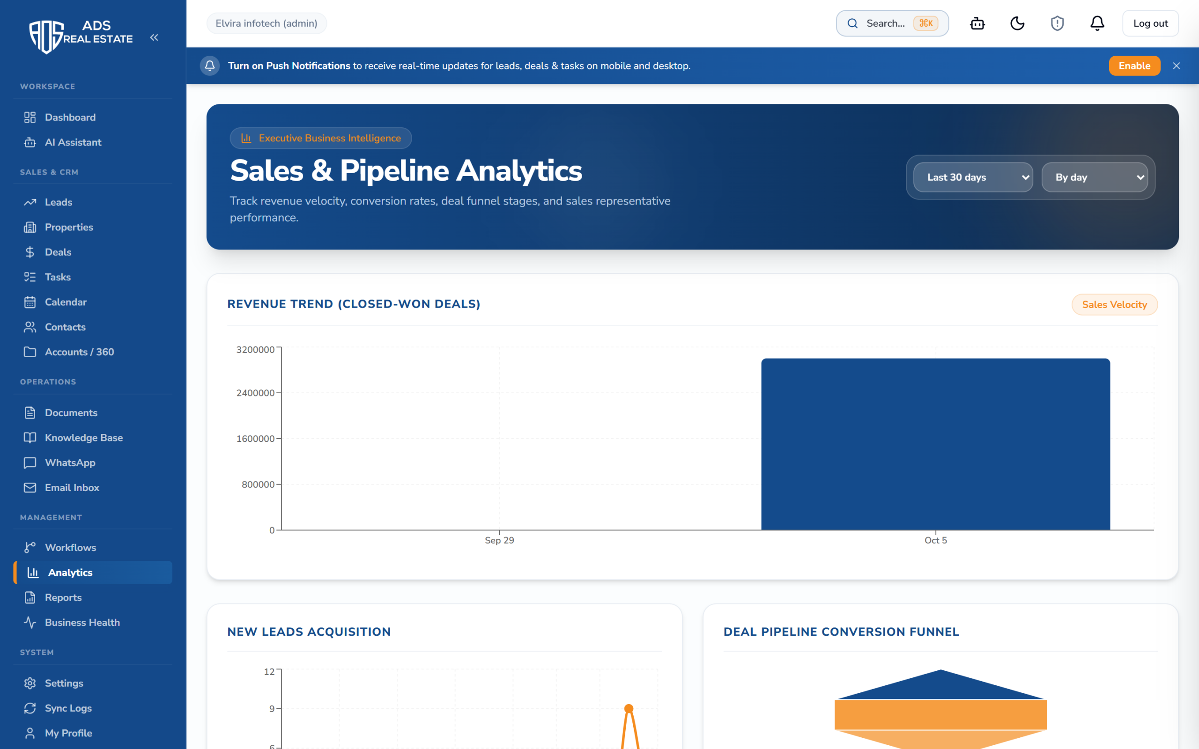Click the Elvira infotech (admin) chip
This screenshot has width=1199, height=749.
[x=266, y=23]
